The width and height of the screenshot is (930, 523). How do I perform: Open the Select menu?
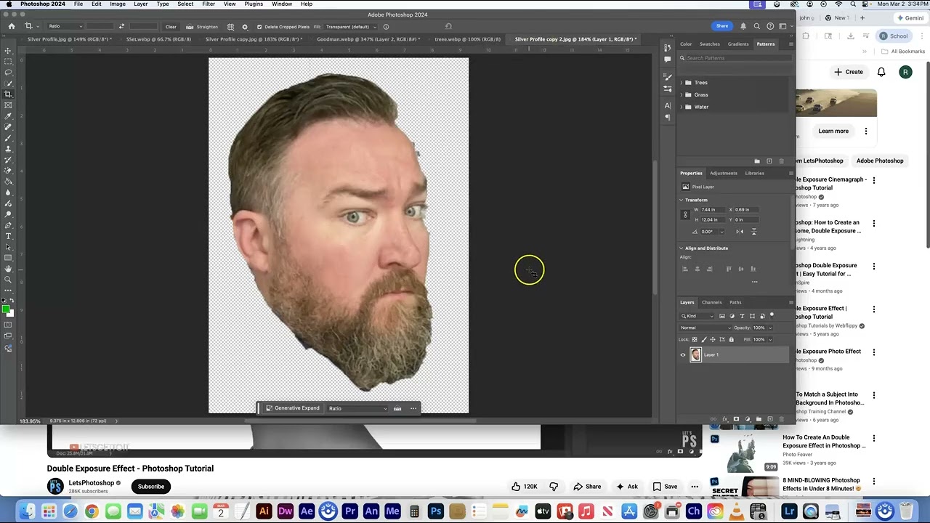[185, 4]
